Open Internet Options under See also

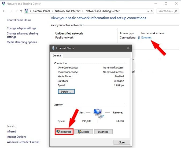point(17,137)
